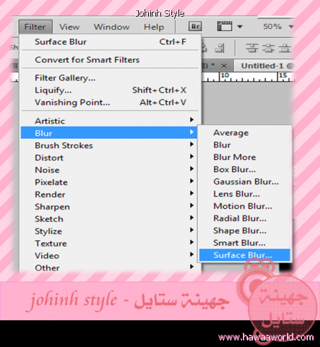The width and height of the screenshot is (320, 347).
Task: Choose Gaussian Blur... from the submenu
Action: click(x=245, y=181)
